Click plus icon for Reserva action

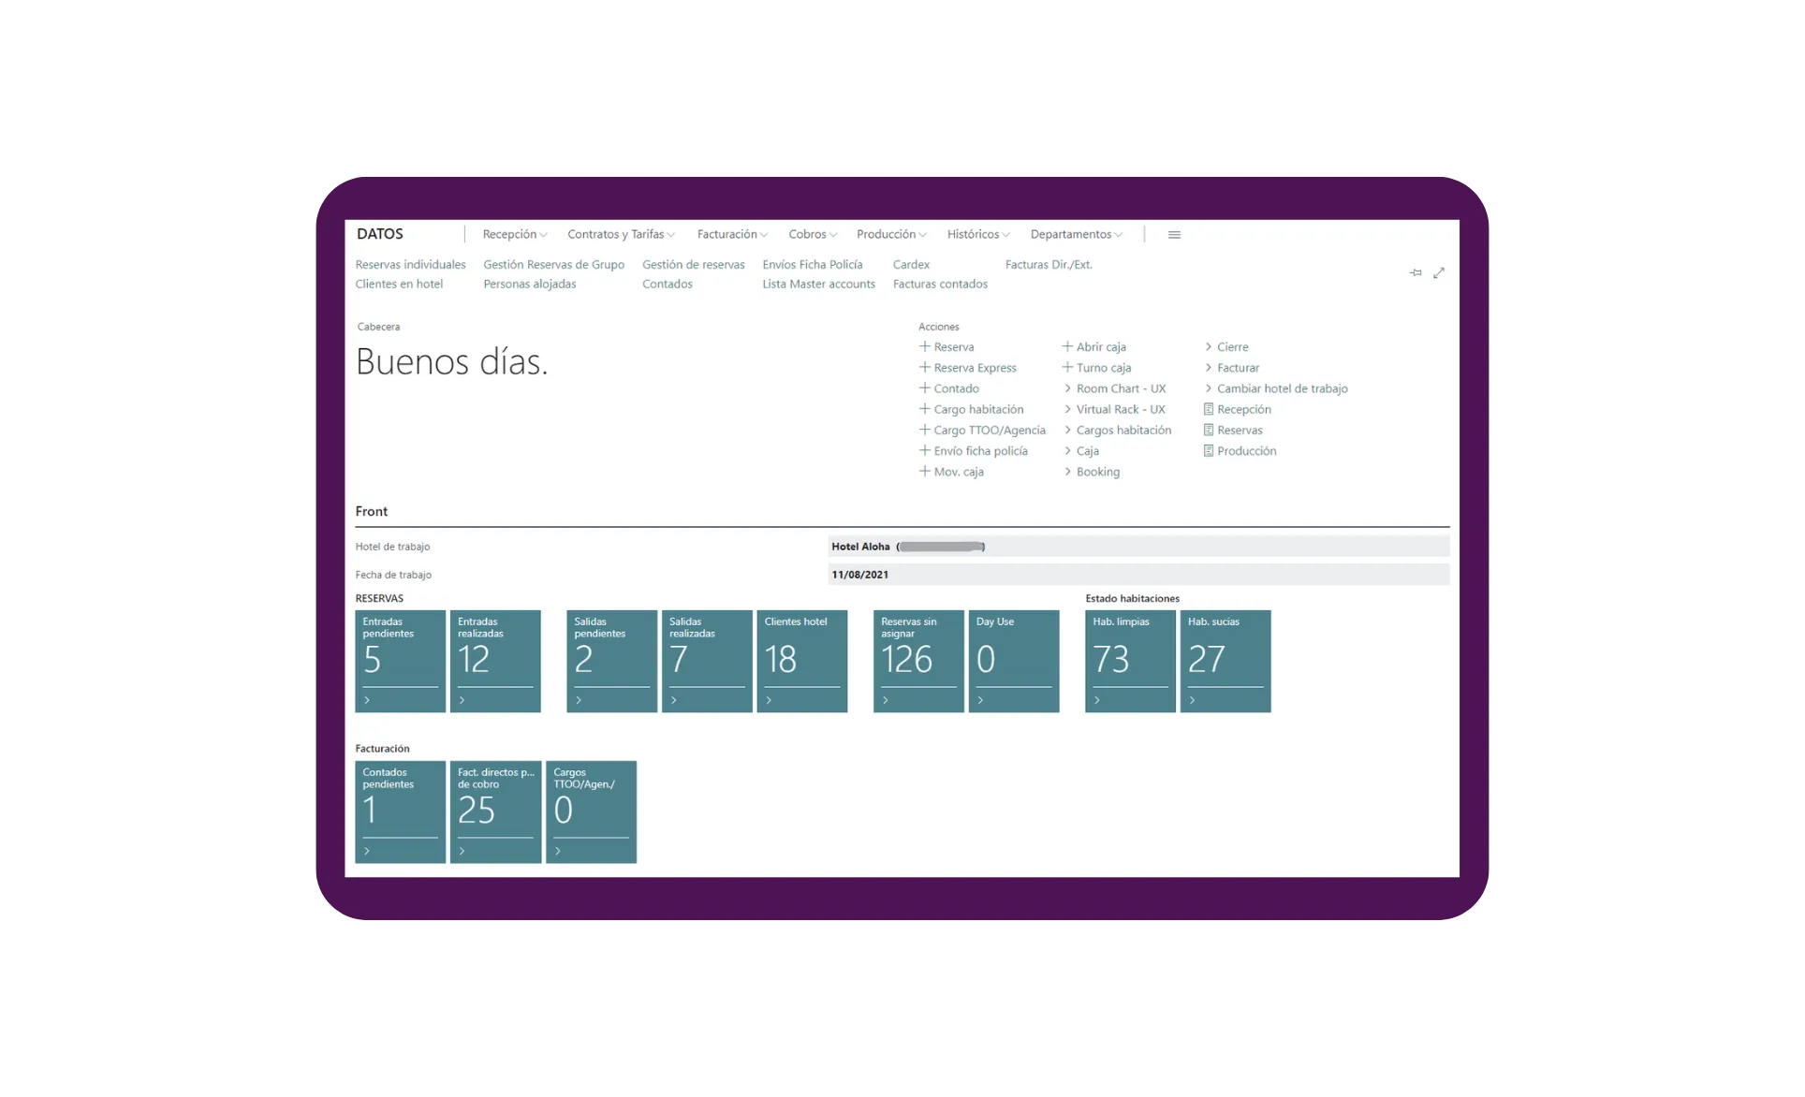click(x=924, y=346)
